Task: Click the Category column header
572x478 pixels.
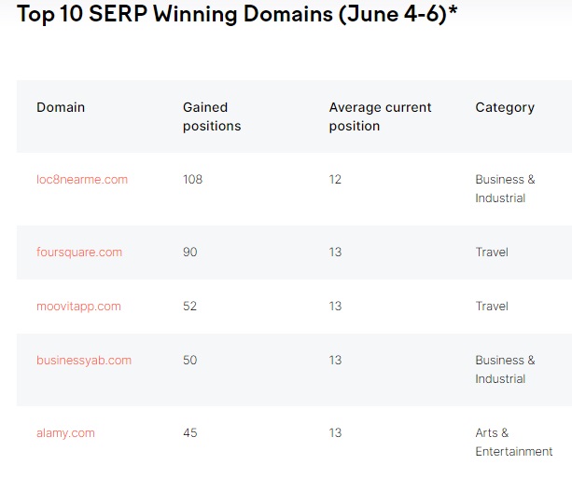Action: [x=505, y=107]
